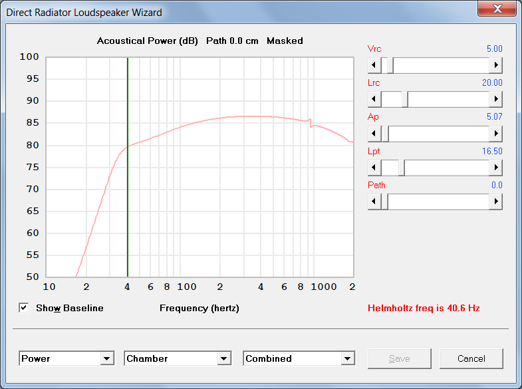Click the red Path label
This screenshot has width=522, height=389.
click(376, 185)
